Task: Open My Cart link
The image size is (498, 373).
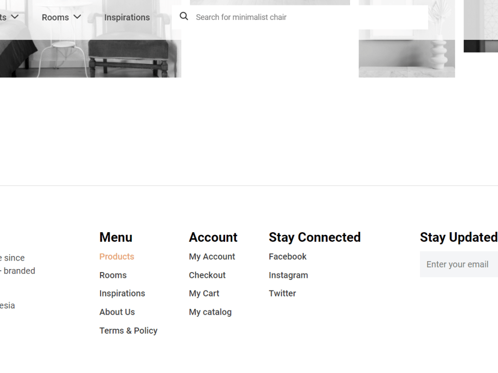Action: (204, 294)
